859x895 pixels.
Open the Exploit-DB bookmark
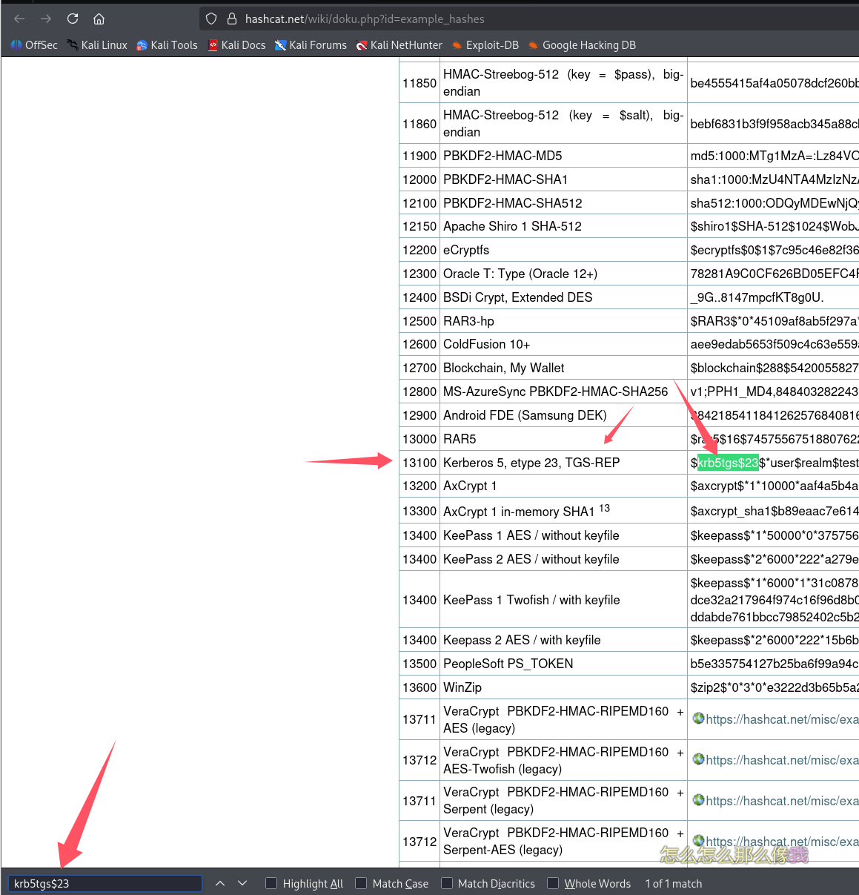tap(485, 45)
